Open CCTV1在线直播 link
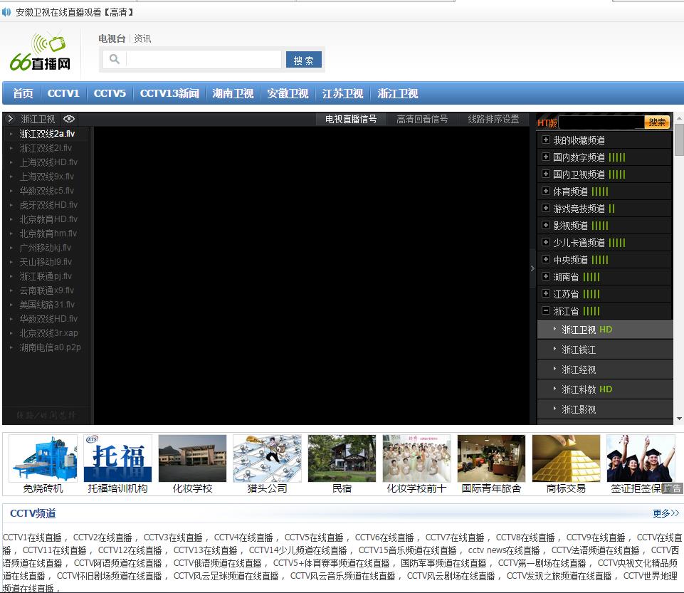The image size is (684, 593). pyautogui.click(x=32, y=537)
